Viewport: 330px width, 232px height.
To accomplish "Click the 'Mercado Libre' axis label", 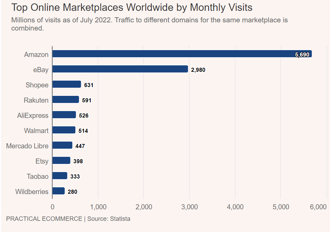I will tap(27, 146).
